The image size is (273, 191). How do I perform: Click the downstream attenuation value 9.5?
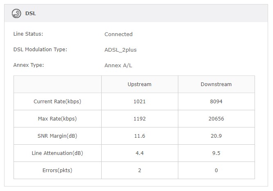(x=216, y=153)
